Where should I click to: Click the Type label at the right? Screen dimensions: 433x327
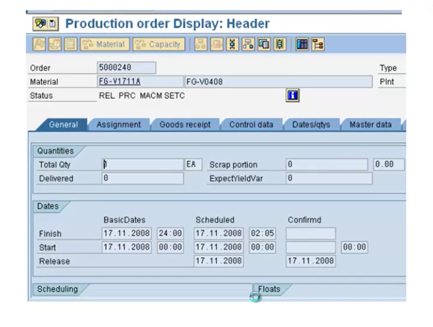pos(388,68)
